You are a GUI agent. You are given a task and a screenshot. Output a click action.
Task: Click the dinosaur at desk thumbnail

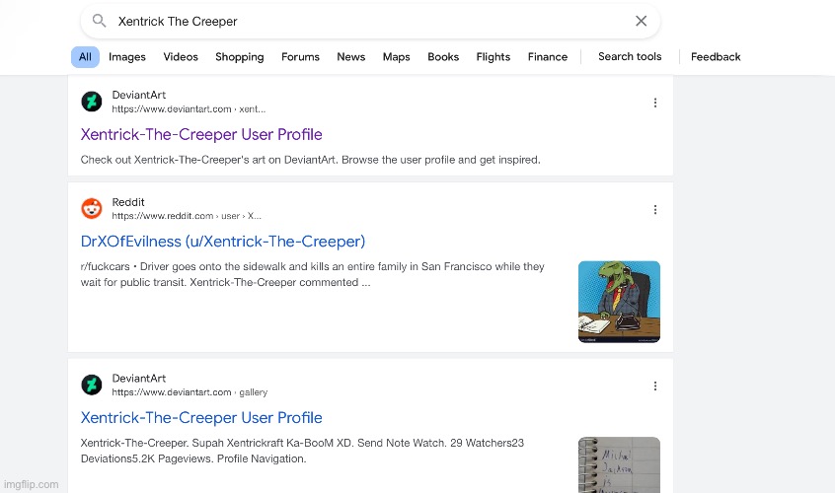click(x=619, y=302)
